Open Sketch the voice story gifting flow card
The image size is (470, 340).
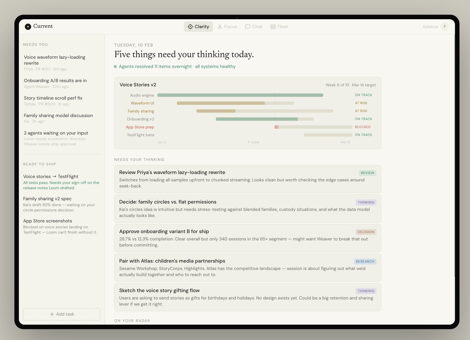[248, 297]
